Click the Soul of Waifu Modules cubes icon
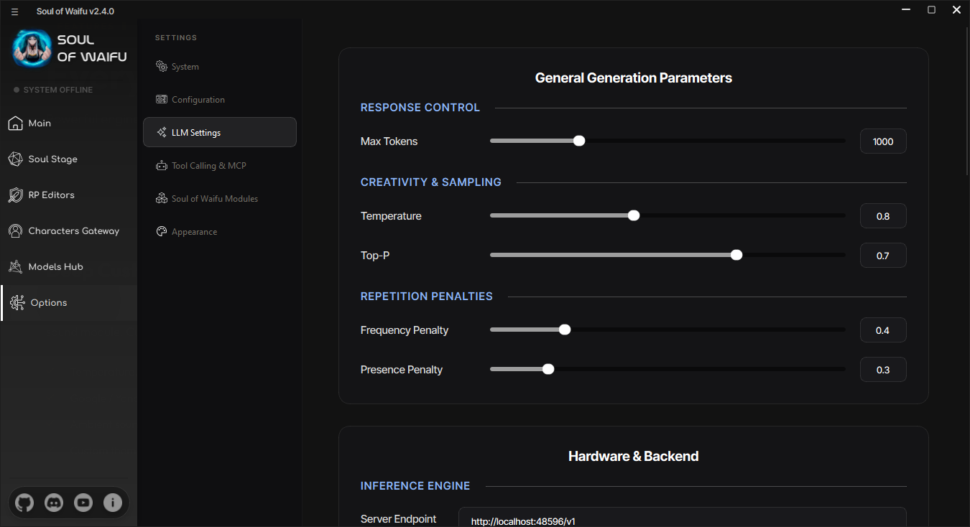970x527 pixels. click(x=162, y=199)
